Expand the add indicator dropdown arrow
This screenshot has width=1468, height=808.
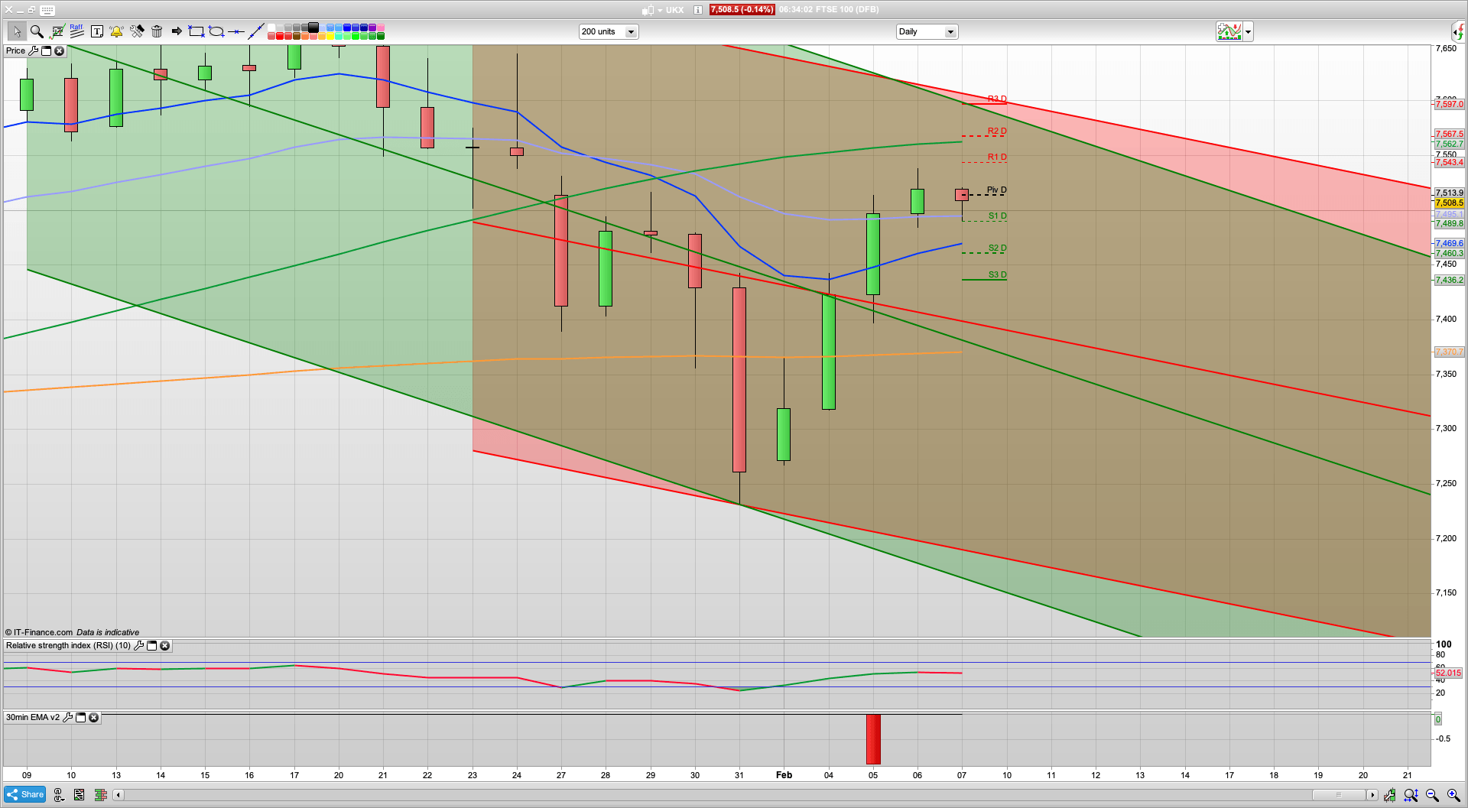click(x=1248, y=32)
